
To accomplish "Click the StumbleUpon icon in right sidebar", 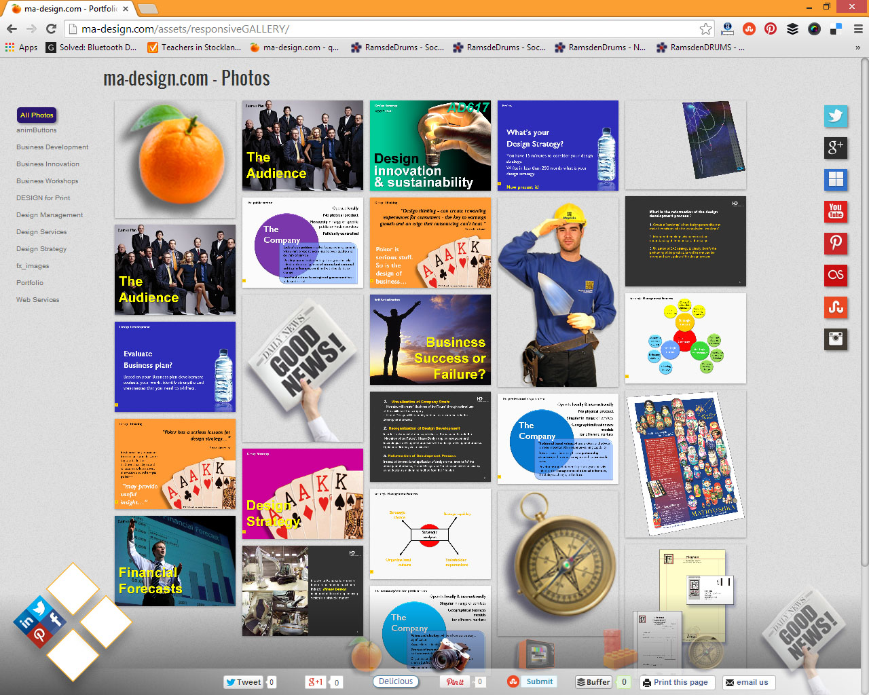I will (x=836, y=307).
